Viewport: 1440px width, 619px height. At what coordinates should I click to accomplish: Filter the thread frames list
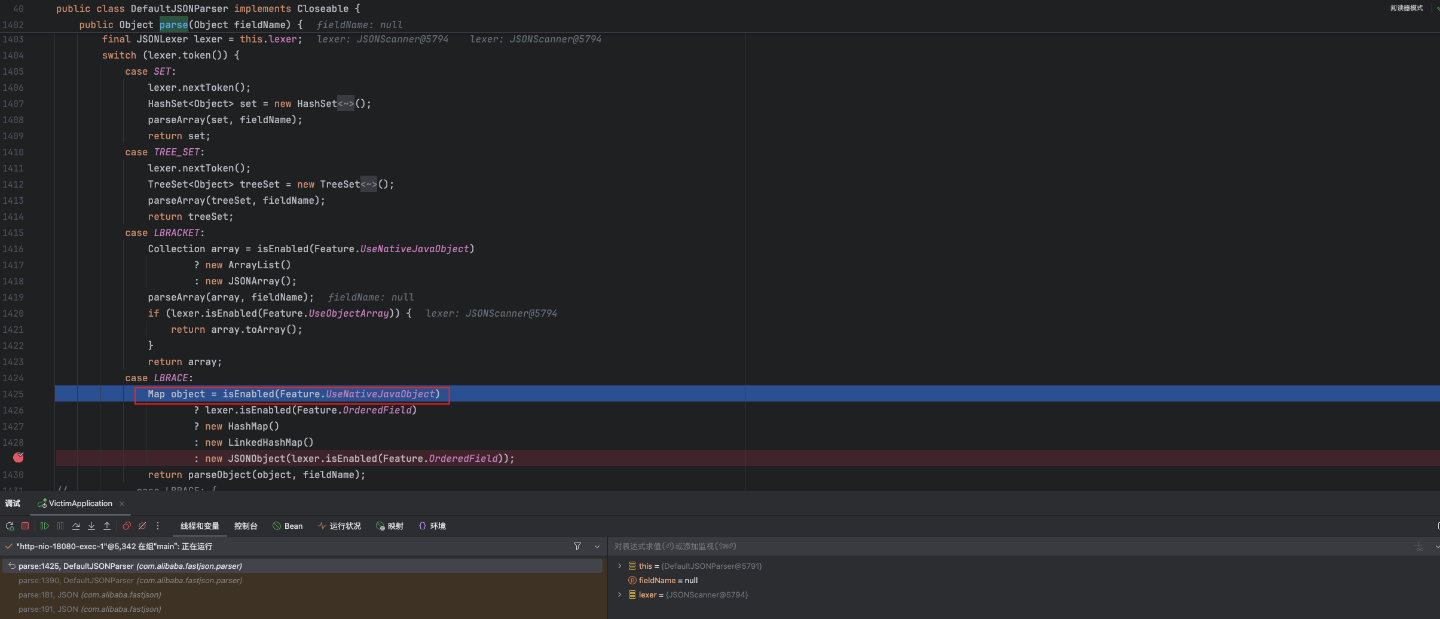[577, 546]
